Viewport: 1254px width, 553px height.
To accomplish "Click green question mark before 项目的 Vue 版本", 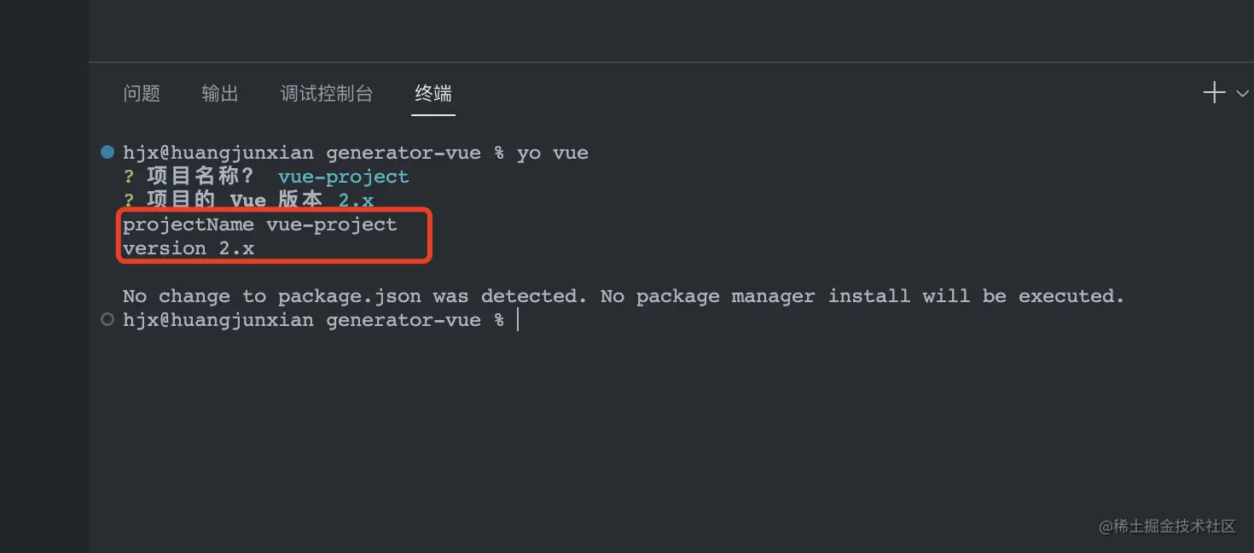I will tap(129, 201).
